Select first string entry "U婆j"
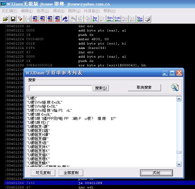 32,98
